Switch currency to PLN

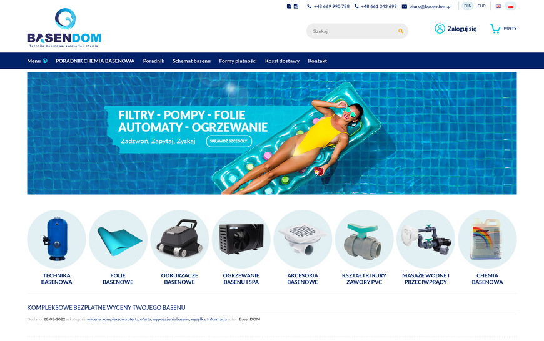click(468, 6)
